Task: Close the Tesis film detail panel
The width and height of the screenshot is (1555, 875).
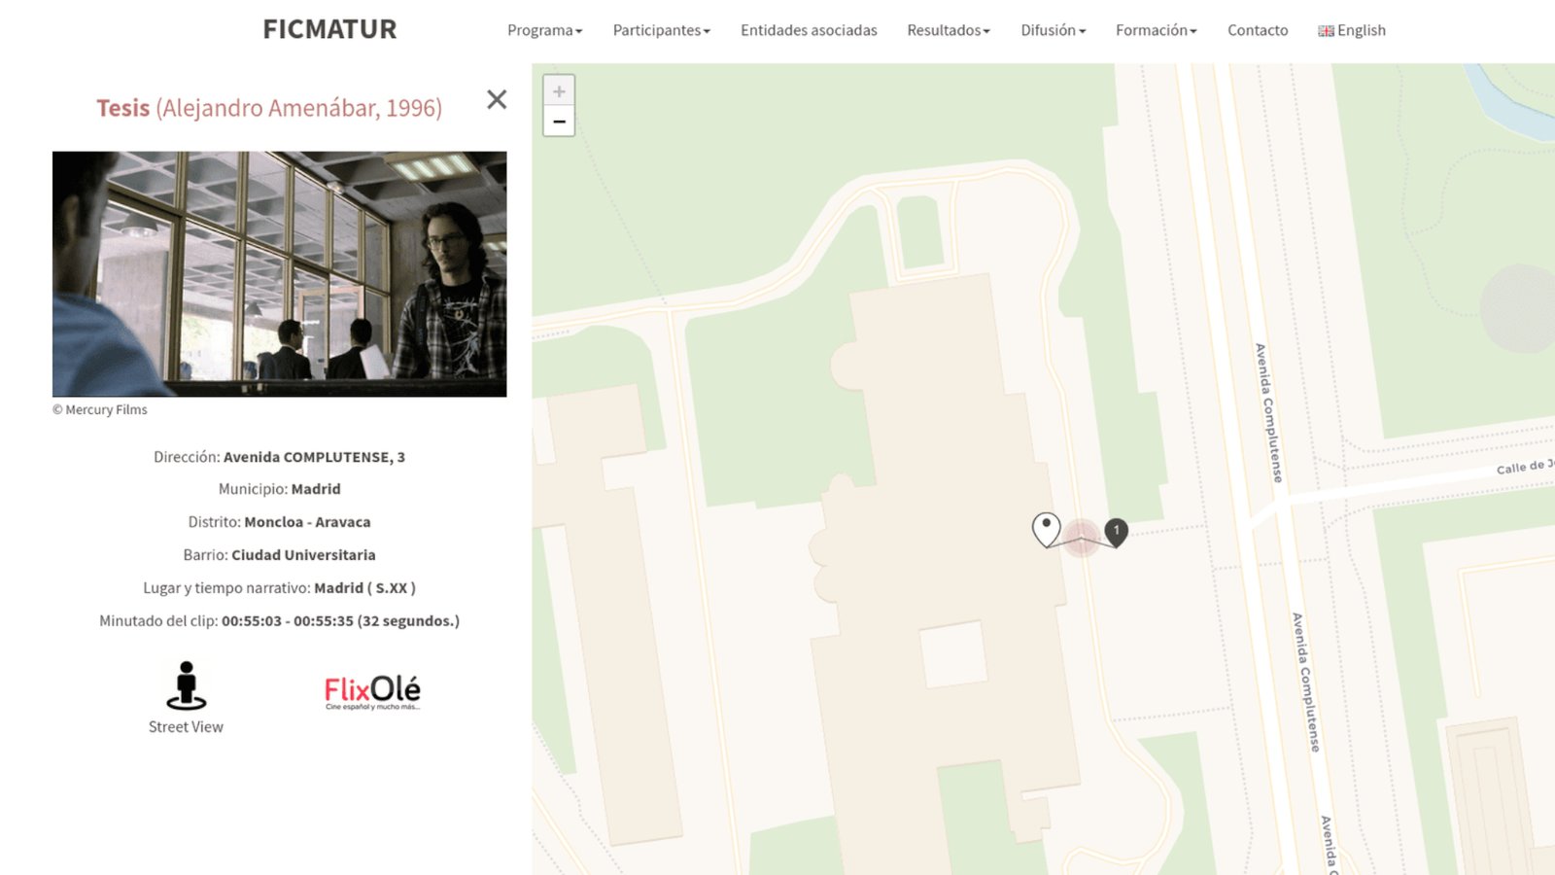Action: pos(497,100)
